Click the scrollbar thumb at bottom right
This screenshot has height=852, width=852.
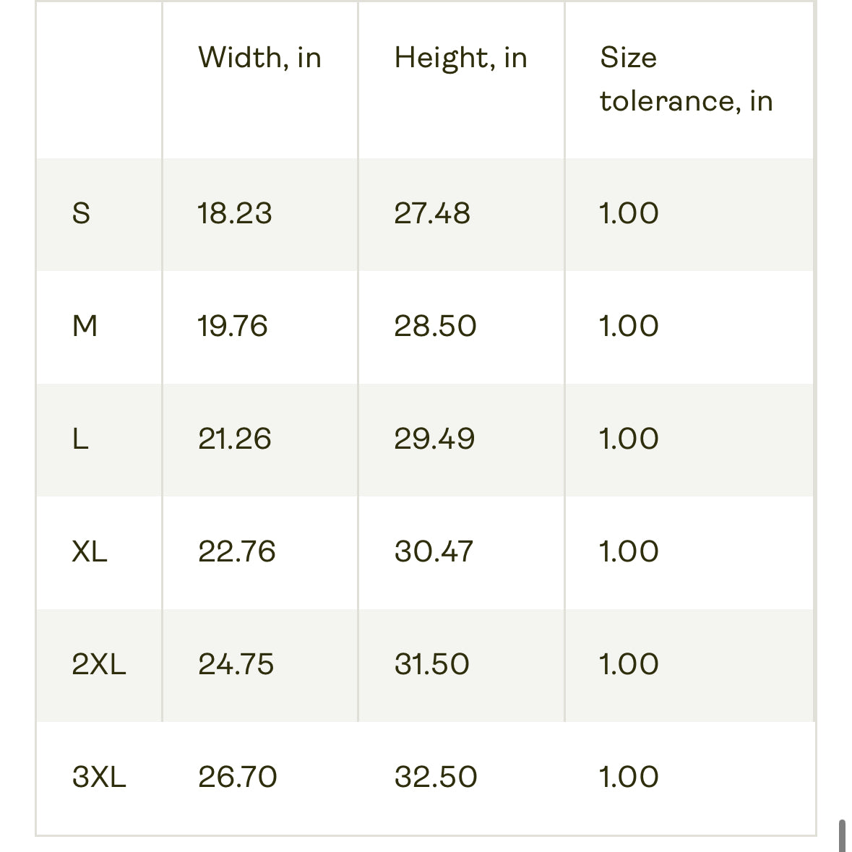tap(842, 835)
